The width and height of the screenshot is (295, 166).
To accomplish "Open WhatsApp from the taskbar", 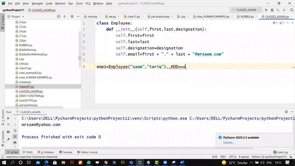I will [88, 162].
